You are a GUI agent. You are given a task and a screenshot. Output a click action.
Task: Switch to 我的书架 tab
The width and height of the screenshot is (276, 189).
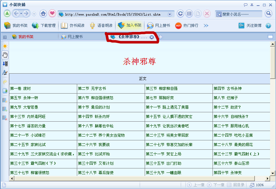pyautogui.click(x=26, y=37)
